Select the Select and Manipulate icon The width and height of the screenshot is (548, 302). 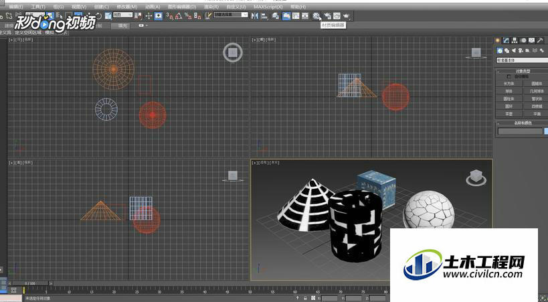pyautogui.click(x=149, y=16)
